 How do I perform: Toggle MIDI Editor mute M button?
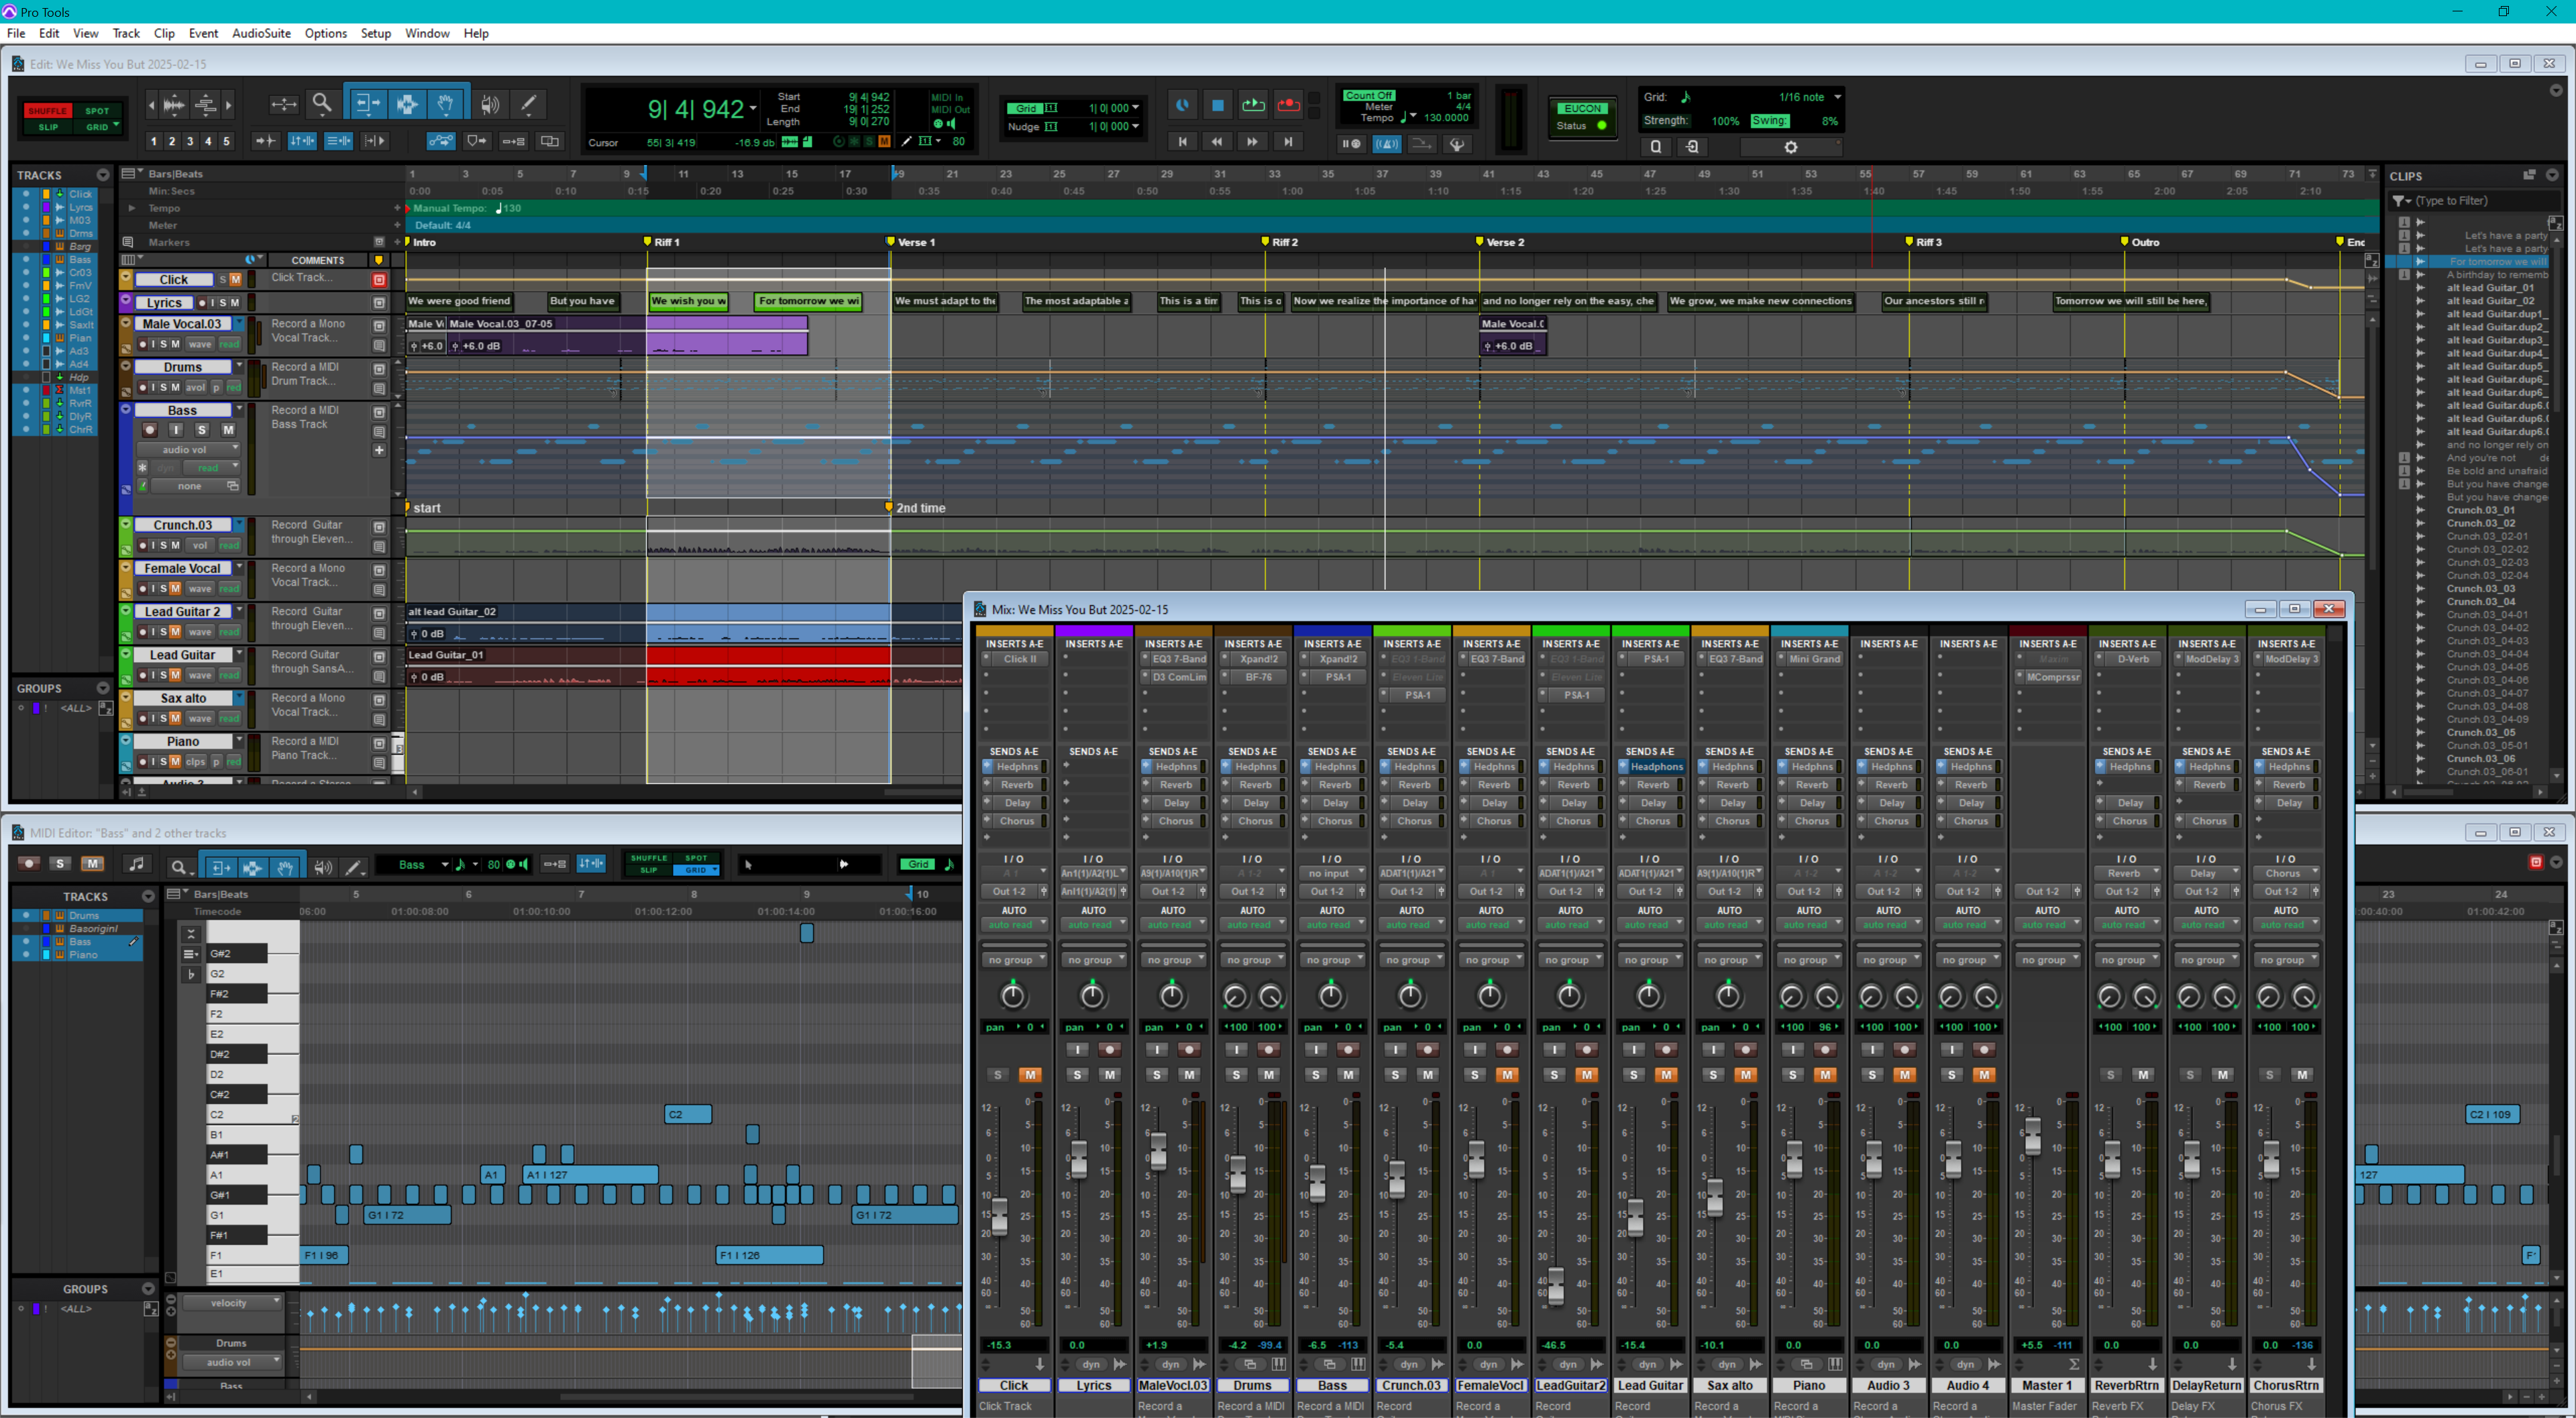coord(92,864)
